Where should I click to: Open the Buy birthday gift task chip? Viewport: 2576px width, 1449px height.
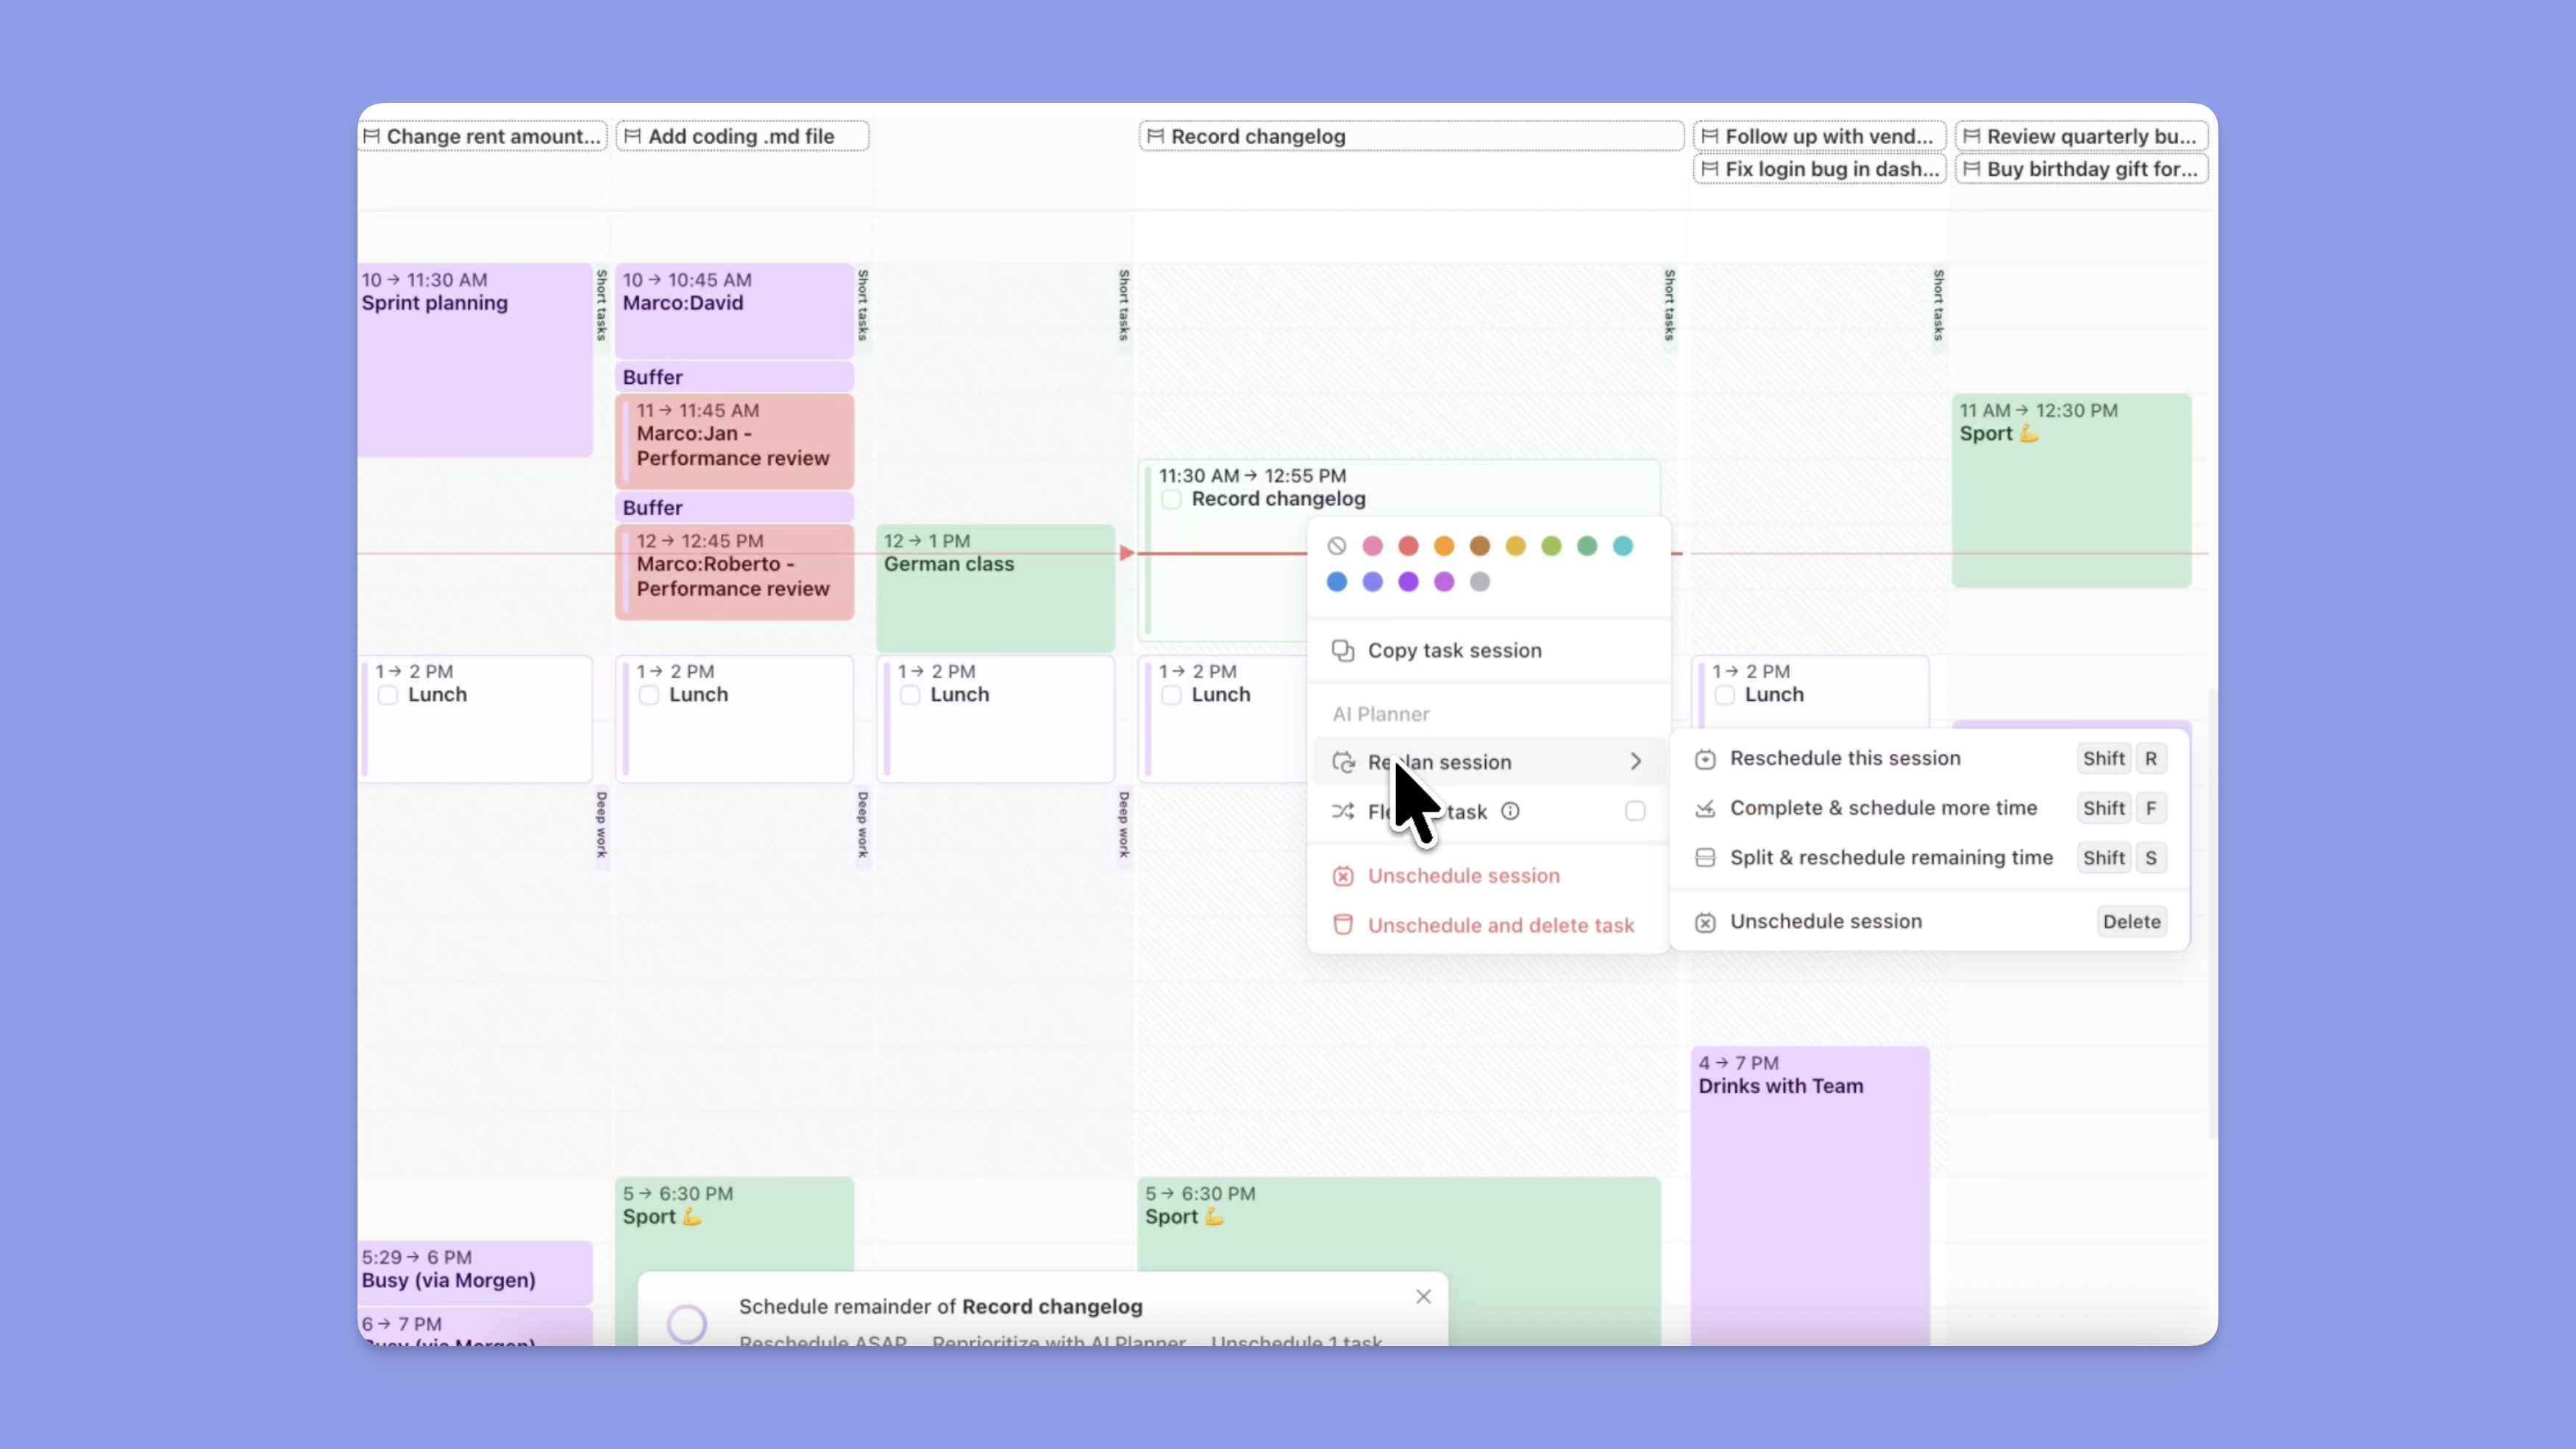click(2080, 169)
